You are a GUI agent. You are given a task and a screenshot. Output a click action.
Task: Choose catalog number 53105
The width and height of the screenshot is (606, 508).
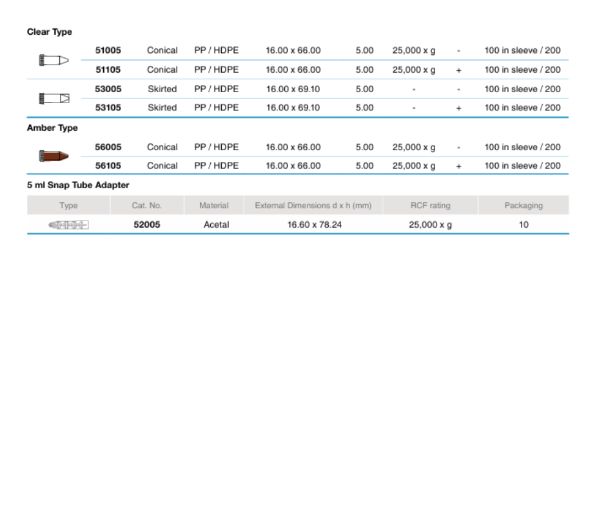coord(108,108)
